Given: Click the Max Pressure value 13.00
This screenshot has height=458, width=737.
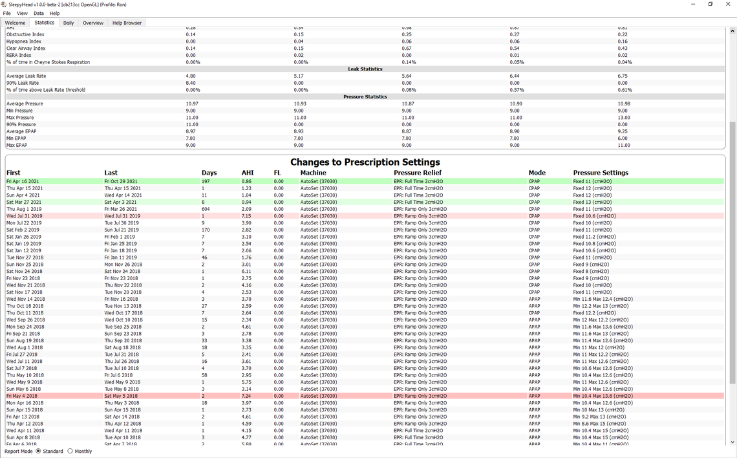Looking at the screenshot, I should (624, 118).
